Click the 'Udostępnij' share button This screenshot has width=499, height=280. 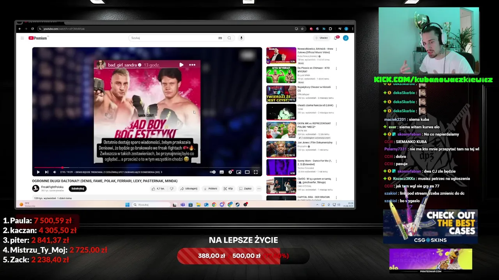click(x=189, y=189)
